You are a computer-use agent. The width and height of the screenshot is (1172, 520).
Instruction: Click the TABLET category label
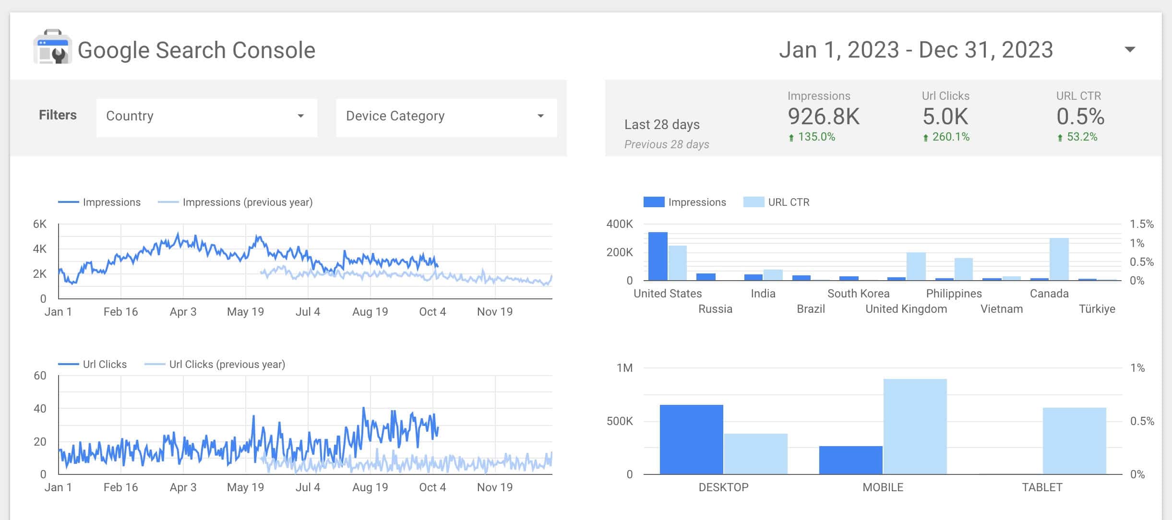pyautogui.click(x=1042, y=487)
